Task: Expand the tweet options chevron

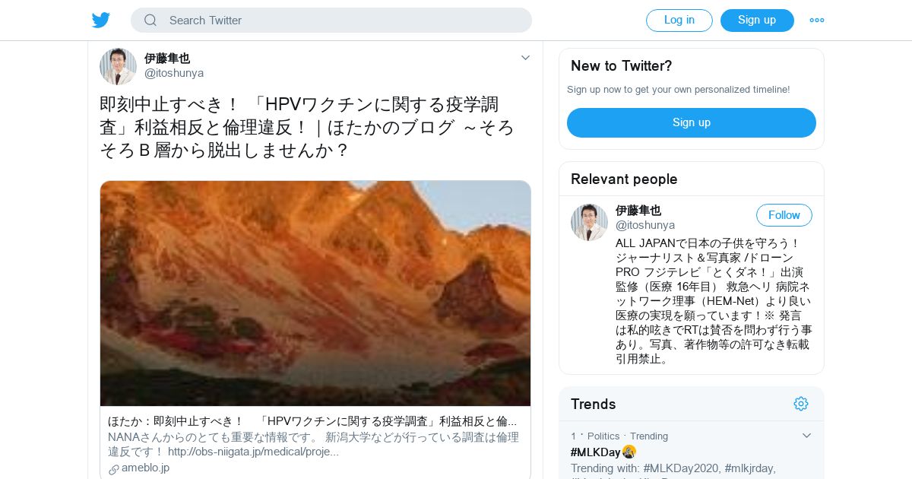Action: click(525, 58)
